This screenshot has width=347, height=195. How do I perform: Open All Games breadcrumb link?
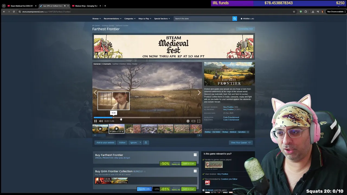96,25
